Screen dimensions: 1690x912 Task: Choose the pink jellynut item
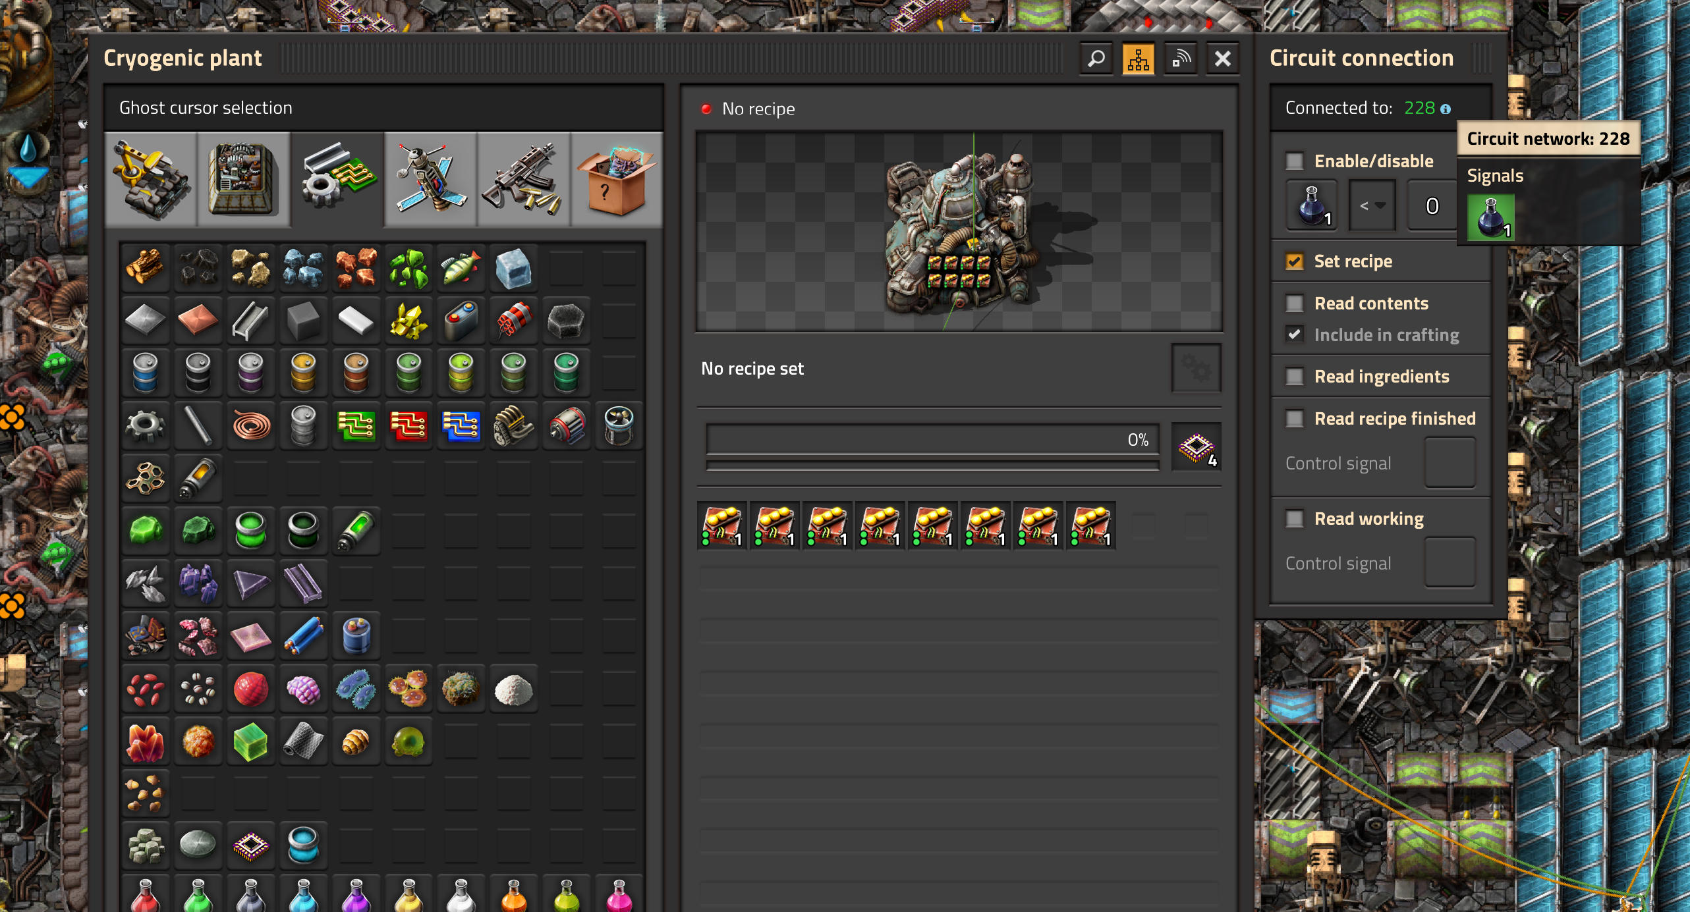coord(304,689)
